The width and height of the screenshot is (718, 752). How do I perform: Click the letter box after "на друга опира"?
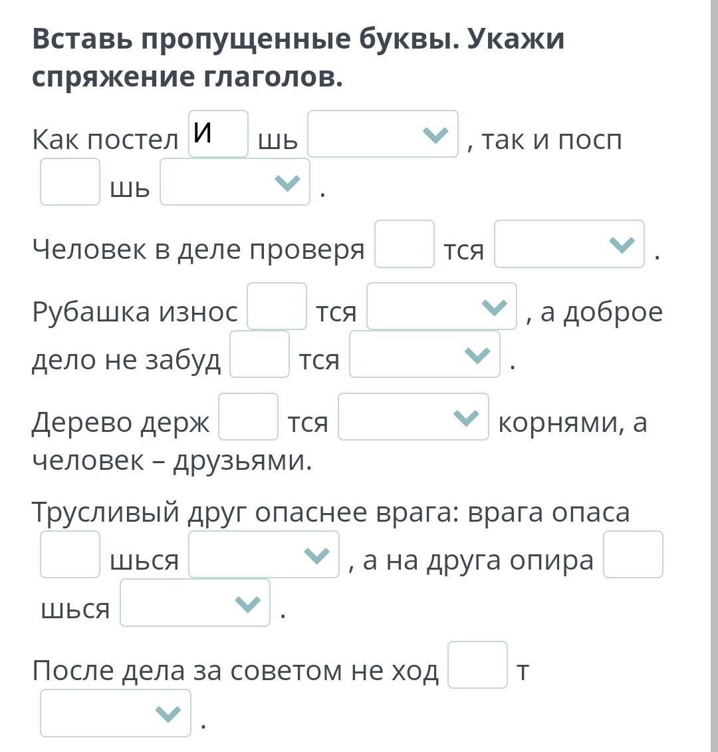[x=633, y=554]
